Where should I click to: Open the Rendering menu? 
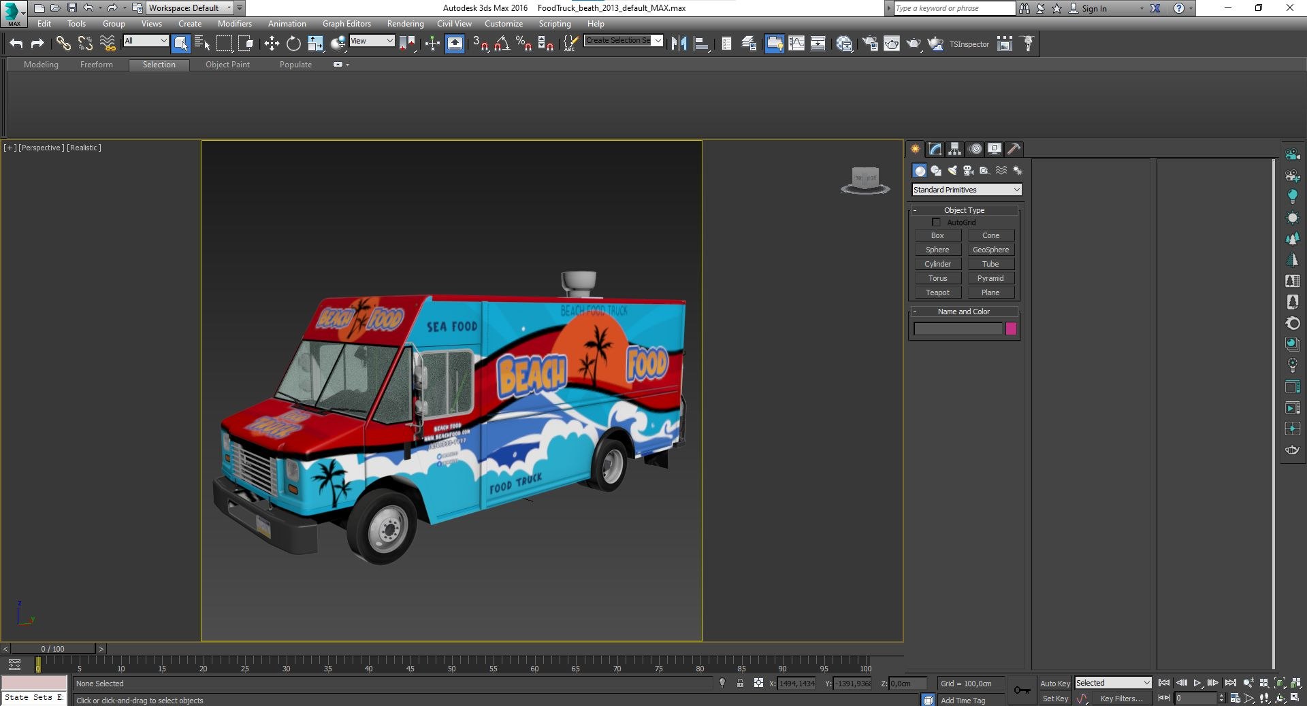click(x=405, y=24)
